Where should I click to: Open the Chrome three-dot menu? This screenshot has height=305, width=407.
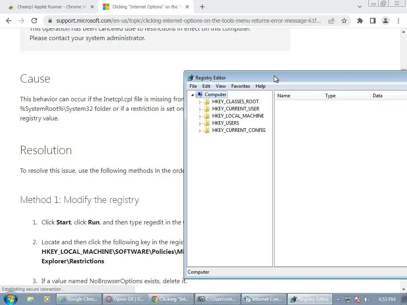398,21
